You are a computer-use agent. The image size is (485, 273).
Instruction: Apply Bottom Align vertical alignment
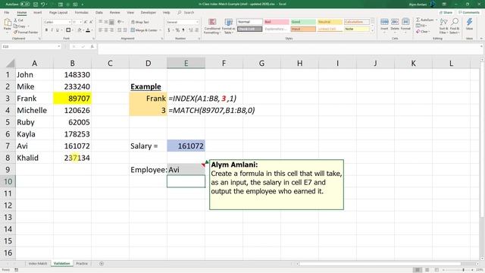111,22
